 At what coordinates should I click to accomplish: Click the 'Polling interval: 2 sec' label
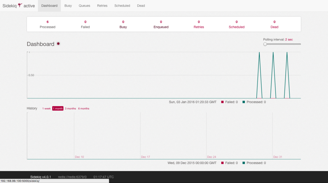(278, 39)
